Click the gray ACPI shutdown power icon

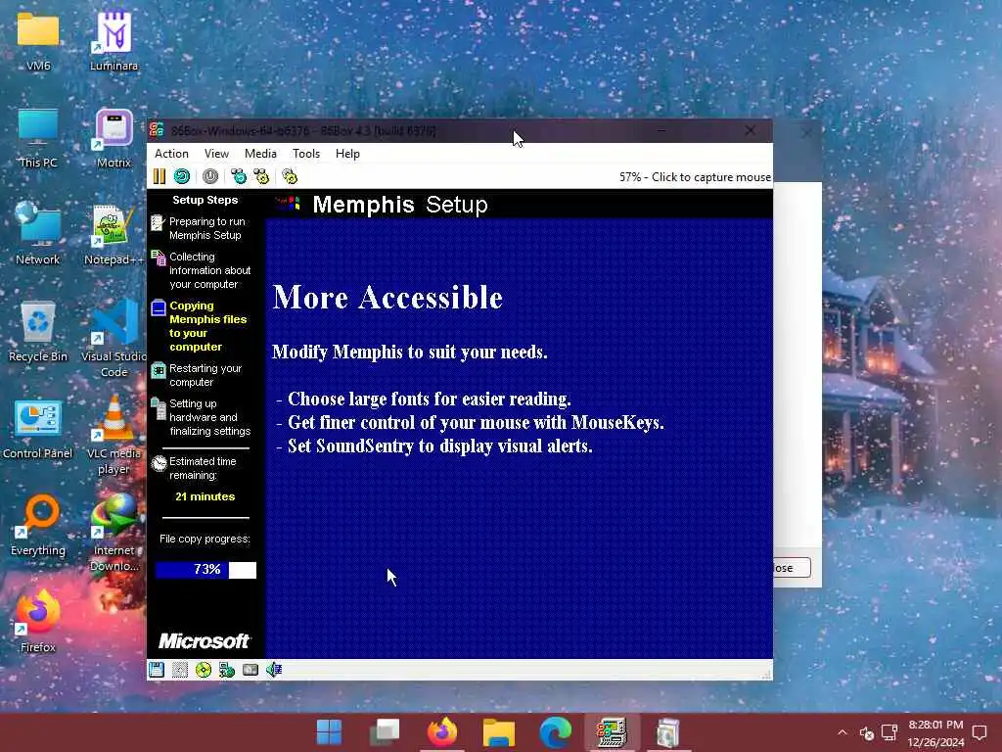(210, 176)
